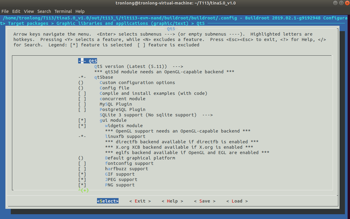The image size is (350, 219).
Task: Click the green (+) more-items indicator
Action: tap(85, 191)
